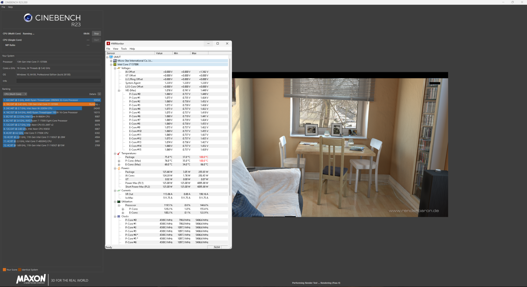Image resolution: width=527 pixels, height=287 pixels.
Task: Collapse the Powers section
Action: click(115, 168)
